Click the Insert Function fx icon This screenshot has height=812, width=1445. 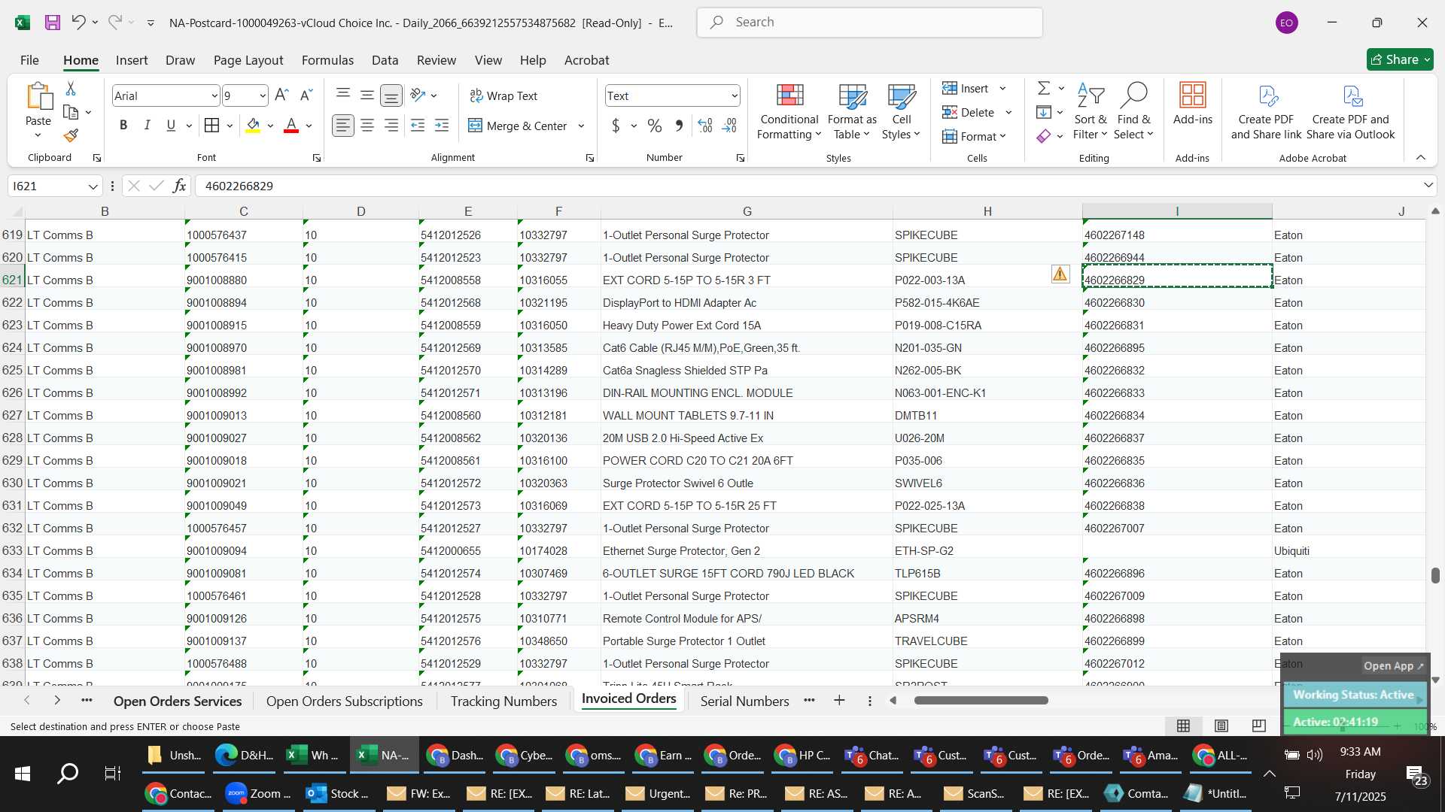tap(179, 186)
